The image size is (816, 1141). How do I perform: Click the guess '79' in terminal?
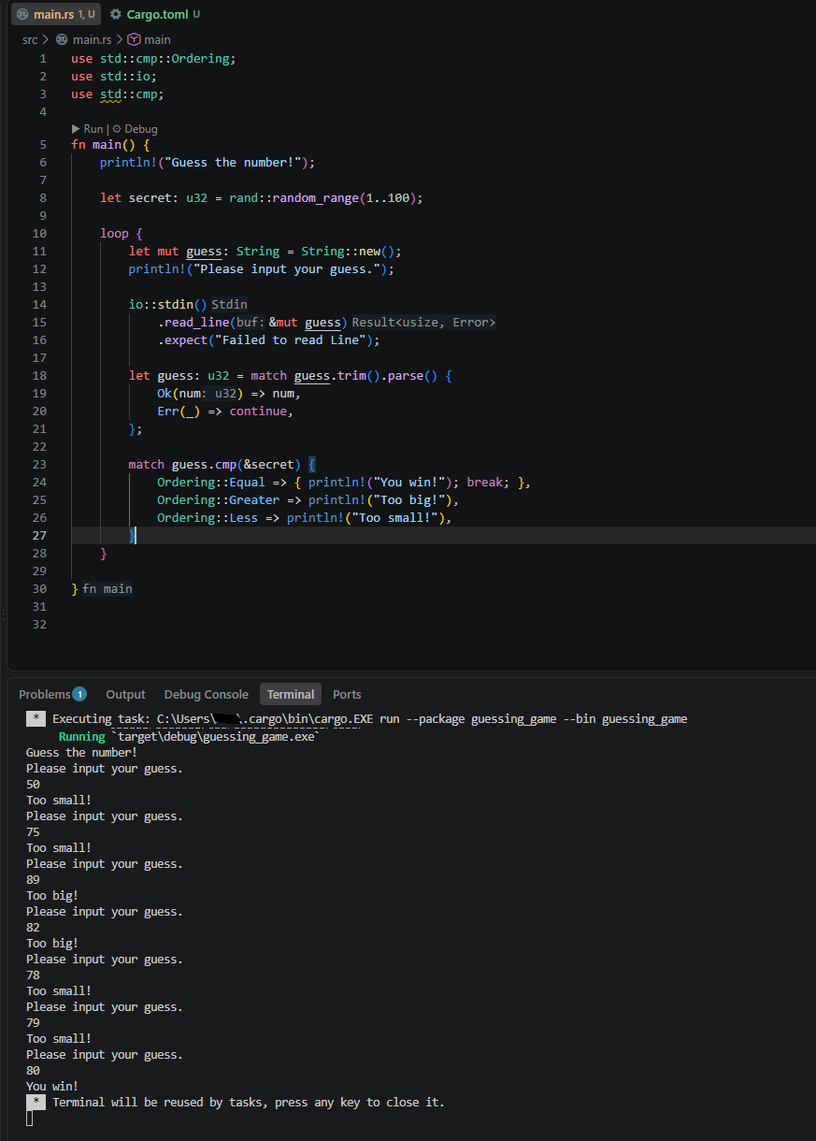(x=34, y=1023)
